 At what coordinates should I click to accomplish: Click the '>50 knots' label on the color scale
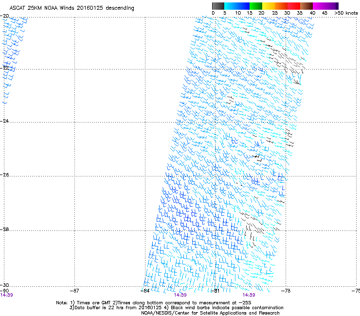[x=346, y=13]
